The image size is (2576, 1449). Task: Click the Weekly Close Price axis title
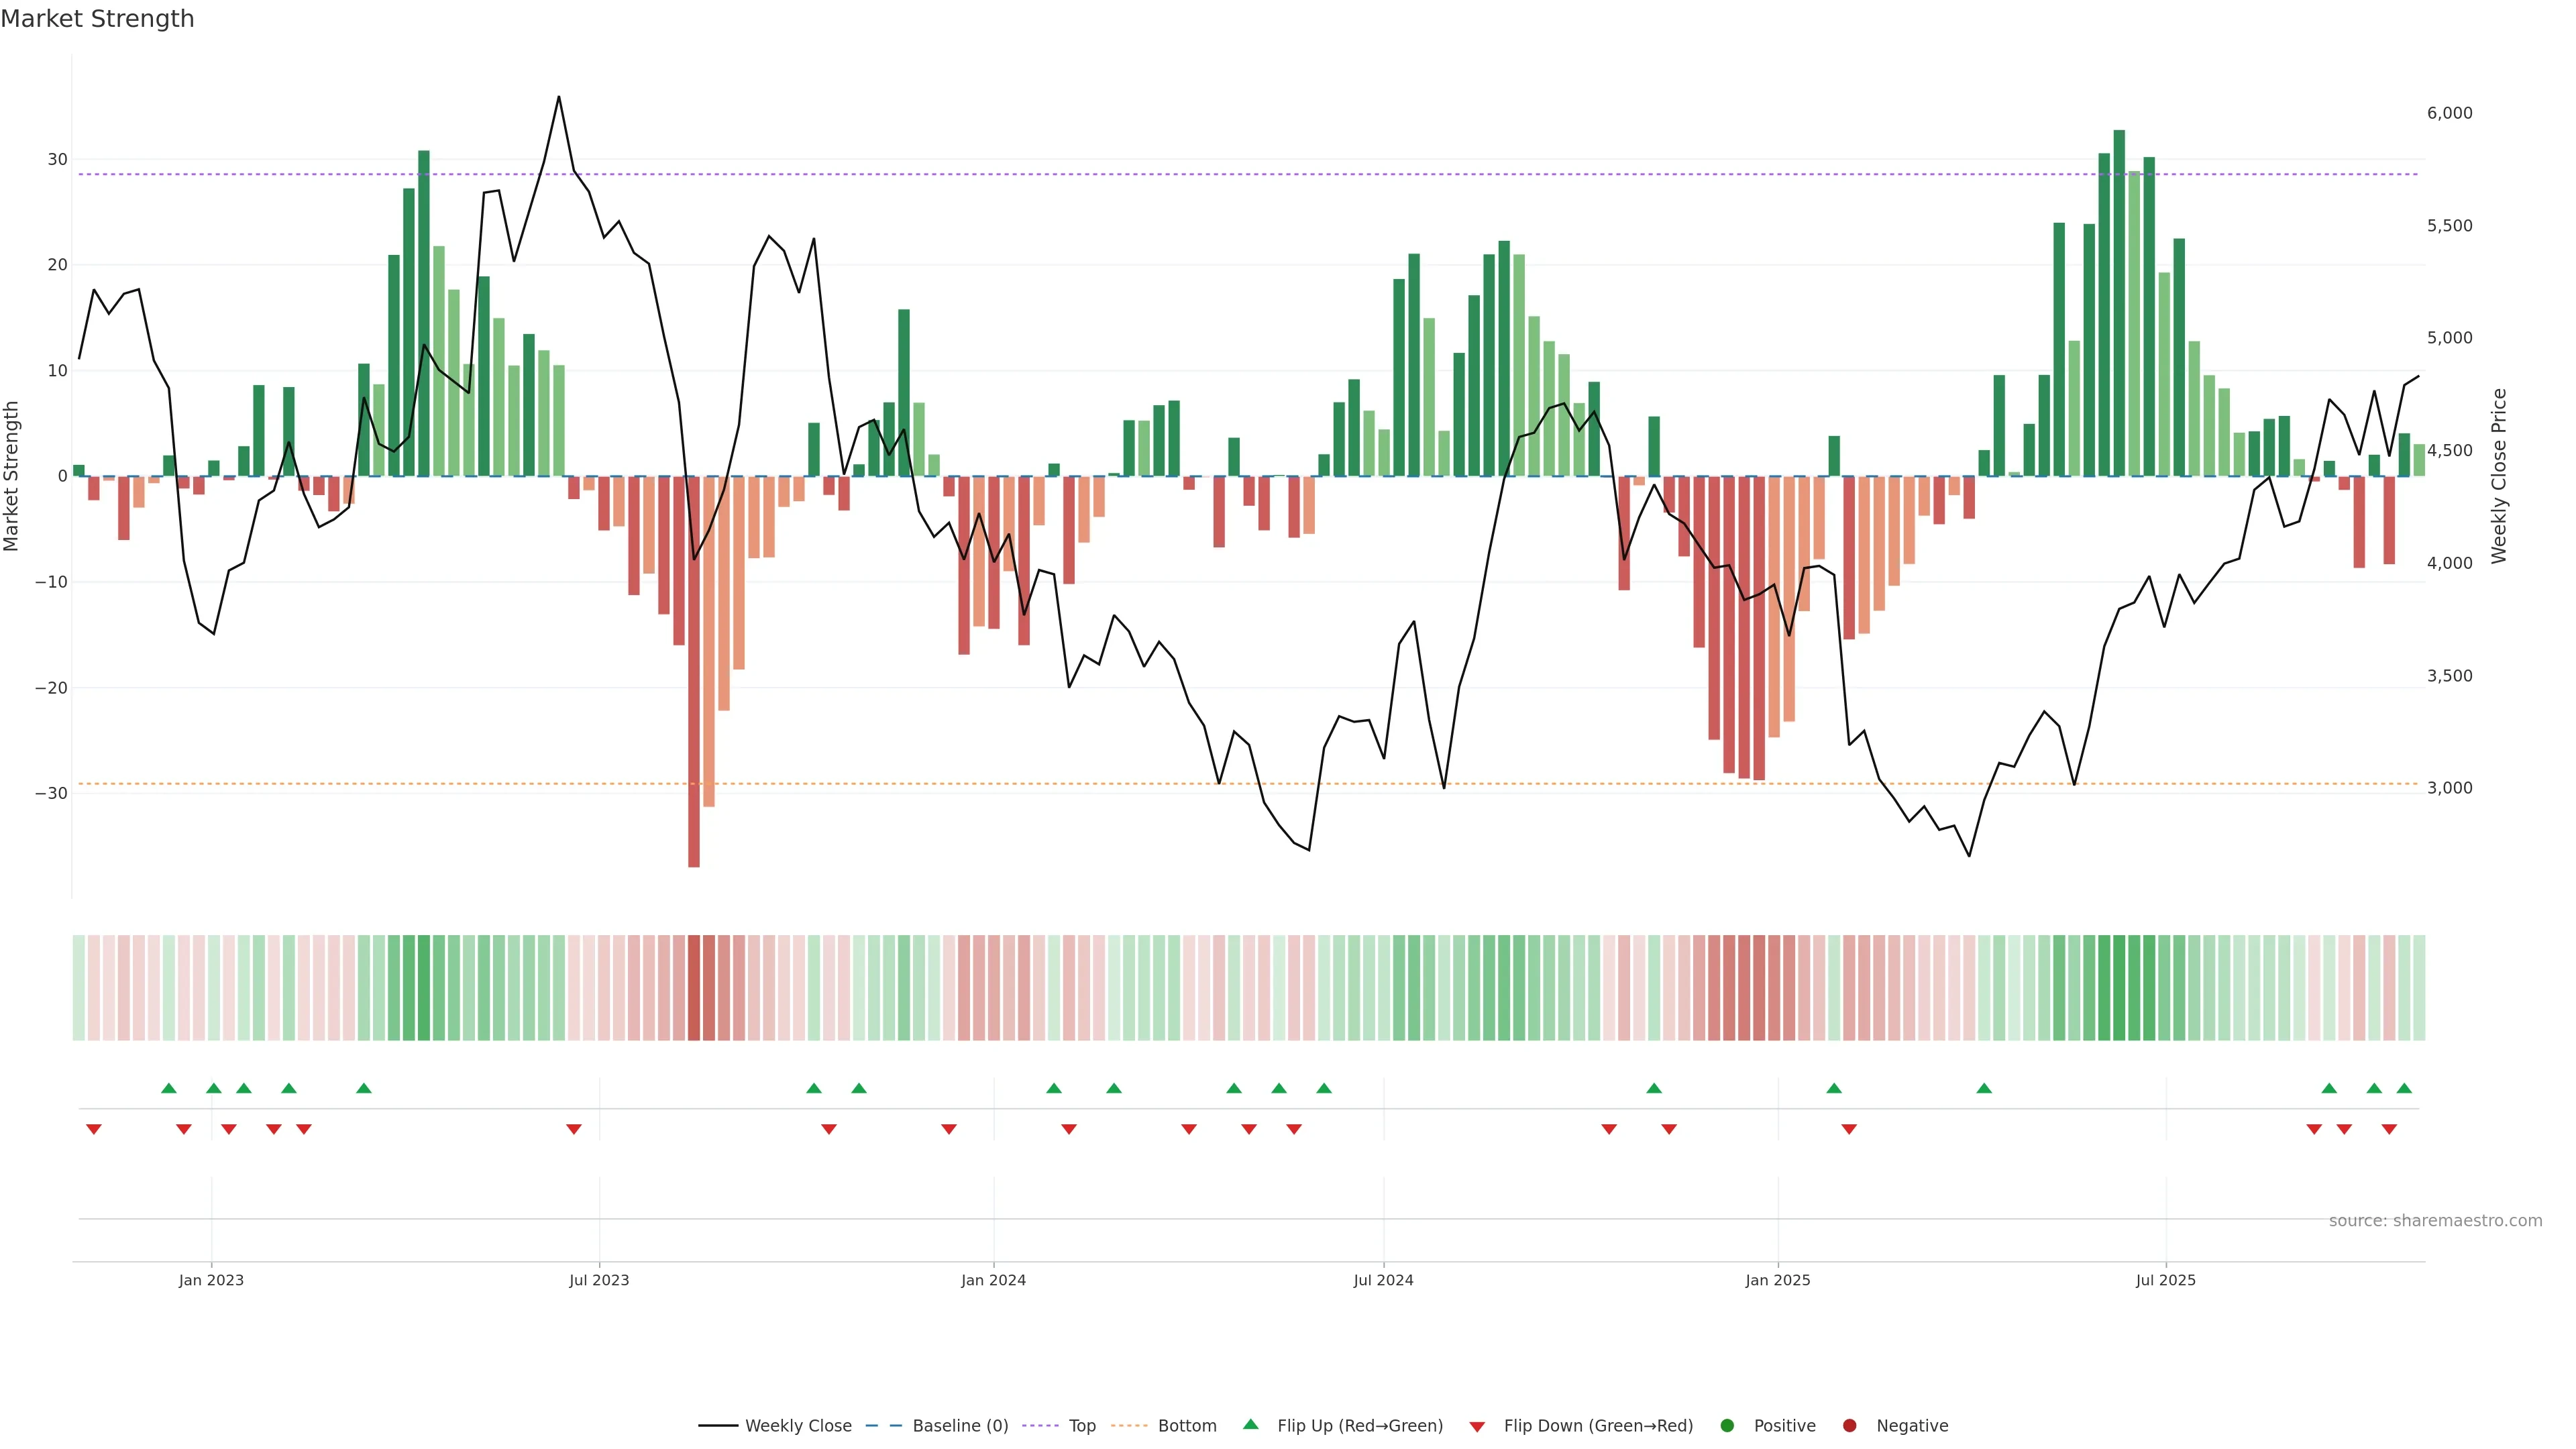pyautogui.click(x=2499, y=476)
